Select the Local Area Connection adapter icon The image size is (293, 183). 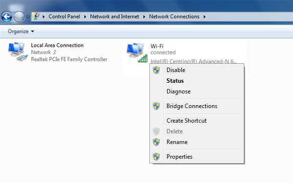pos(18,52)
